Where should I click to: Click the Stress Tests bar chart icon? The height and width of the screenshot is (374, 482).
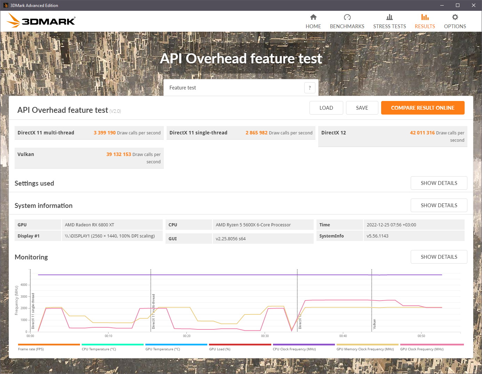(389, 17)
